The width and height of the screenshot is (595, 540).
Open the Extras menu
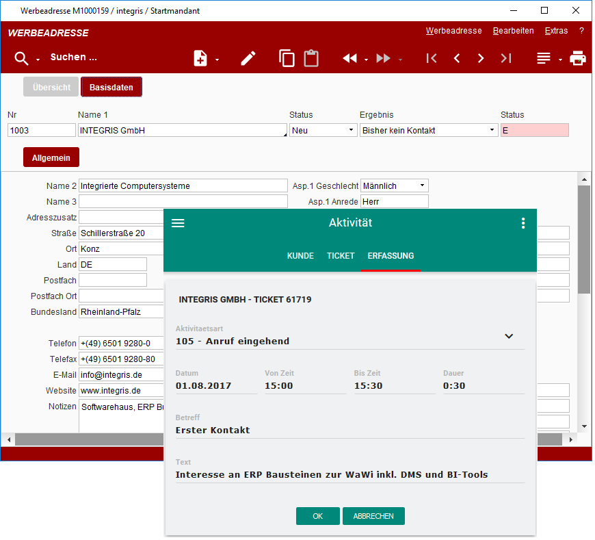(557, 31)
